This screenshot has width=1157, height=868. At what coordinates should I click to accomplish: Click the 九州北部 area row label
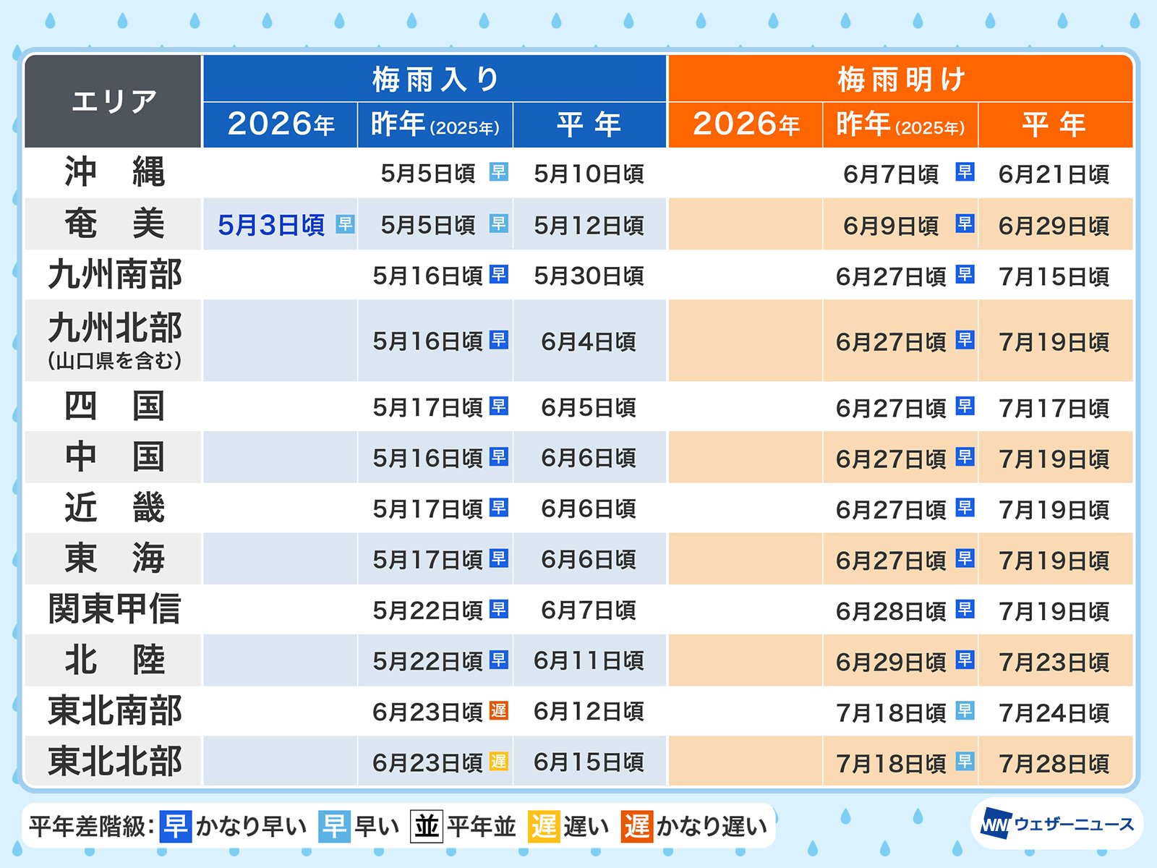114,341
